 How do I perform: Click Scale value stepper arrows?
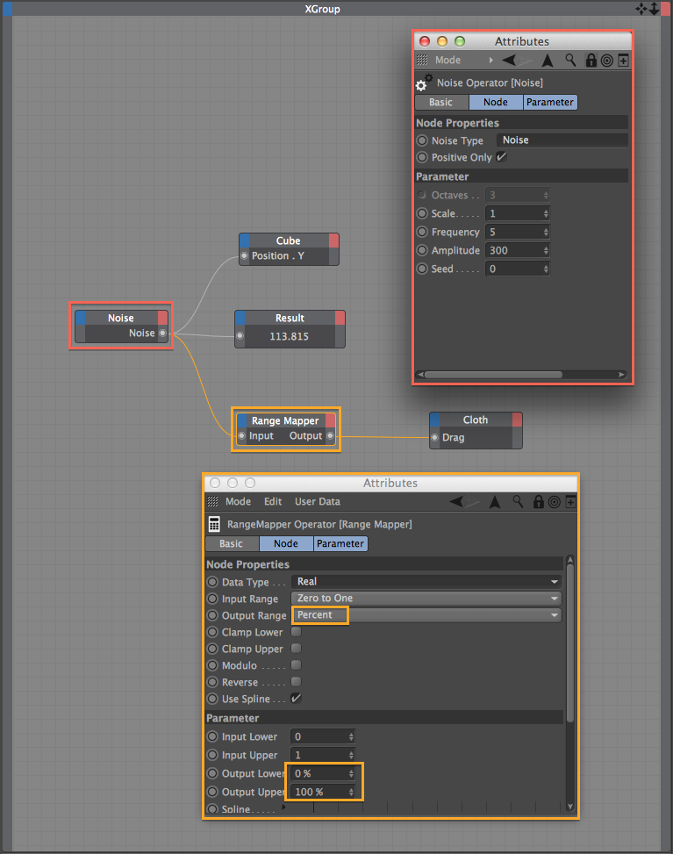point(546,213)
